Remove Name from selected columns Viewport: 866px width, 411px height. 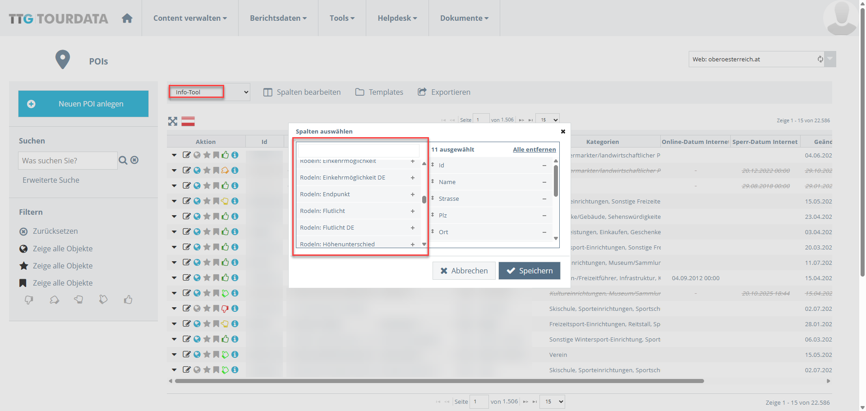click(x=544, y=182)
